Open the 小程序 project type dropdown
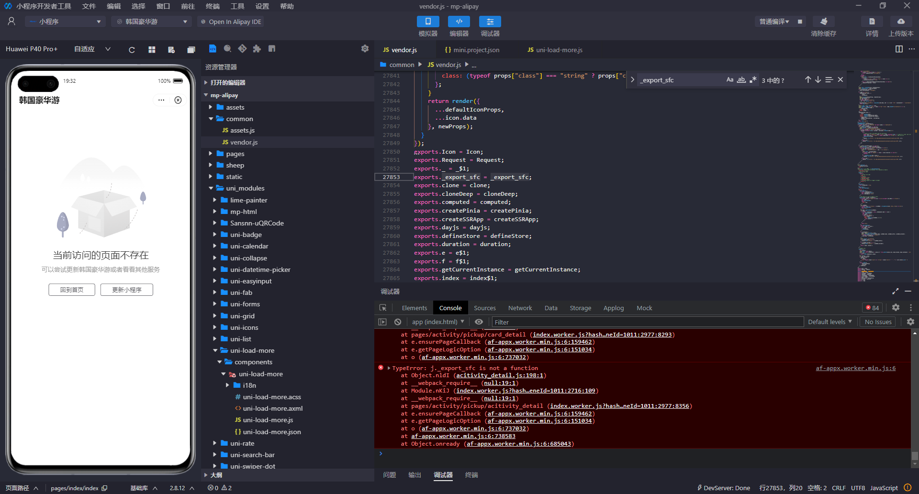 (x=65, y=22)
